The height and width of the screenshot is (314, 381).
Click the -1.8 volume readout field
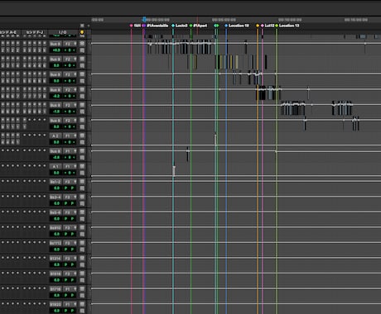56,112
